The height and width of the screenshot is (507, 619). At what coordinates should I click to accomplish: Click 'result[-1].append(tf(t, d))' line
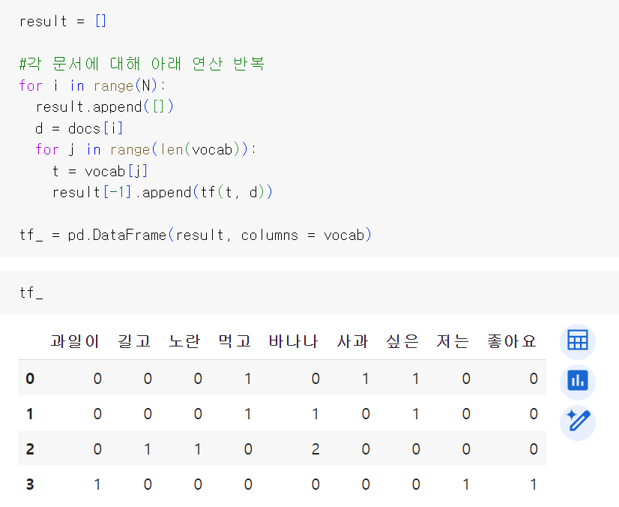(x=163, y=193)
